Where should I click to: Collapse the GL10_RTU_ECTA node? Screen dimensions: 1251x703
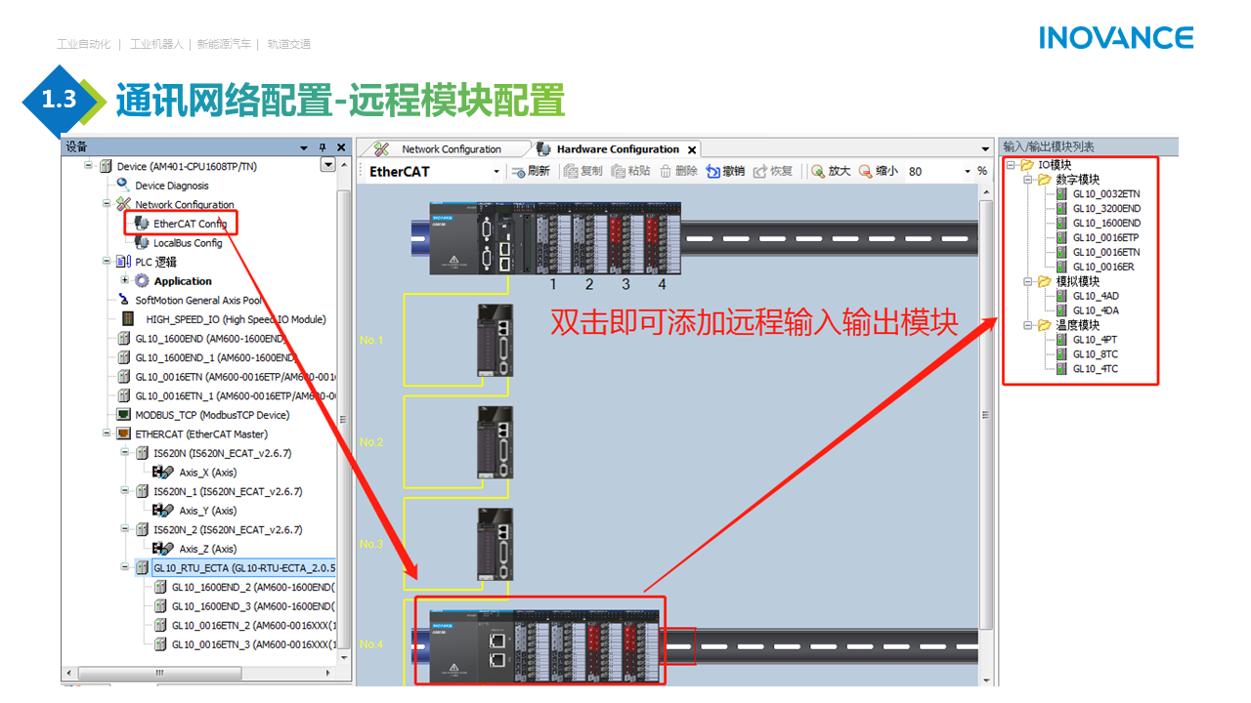[x=124, y=567]
